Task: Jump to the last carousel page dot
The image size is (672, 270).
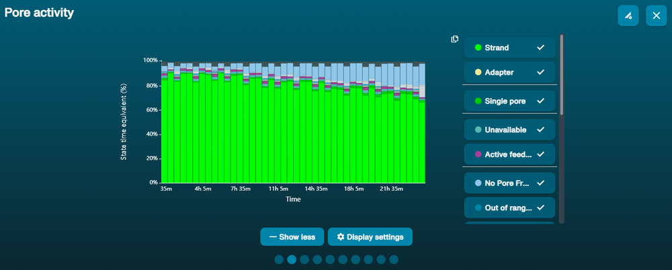Action: 394,260
